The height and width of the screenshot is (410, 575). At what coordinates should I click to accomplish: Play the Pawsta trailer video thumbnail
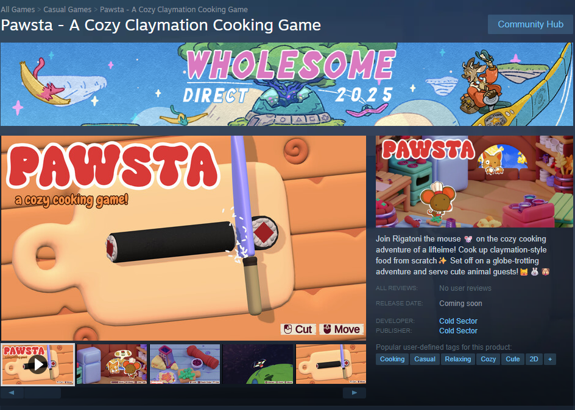coord(38,364)
